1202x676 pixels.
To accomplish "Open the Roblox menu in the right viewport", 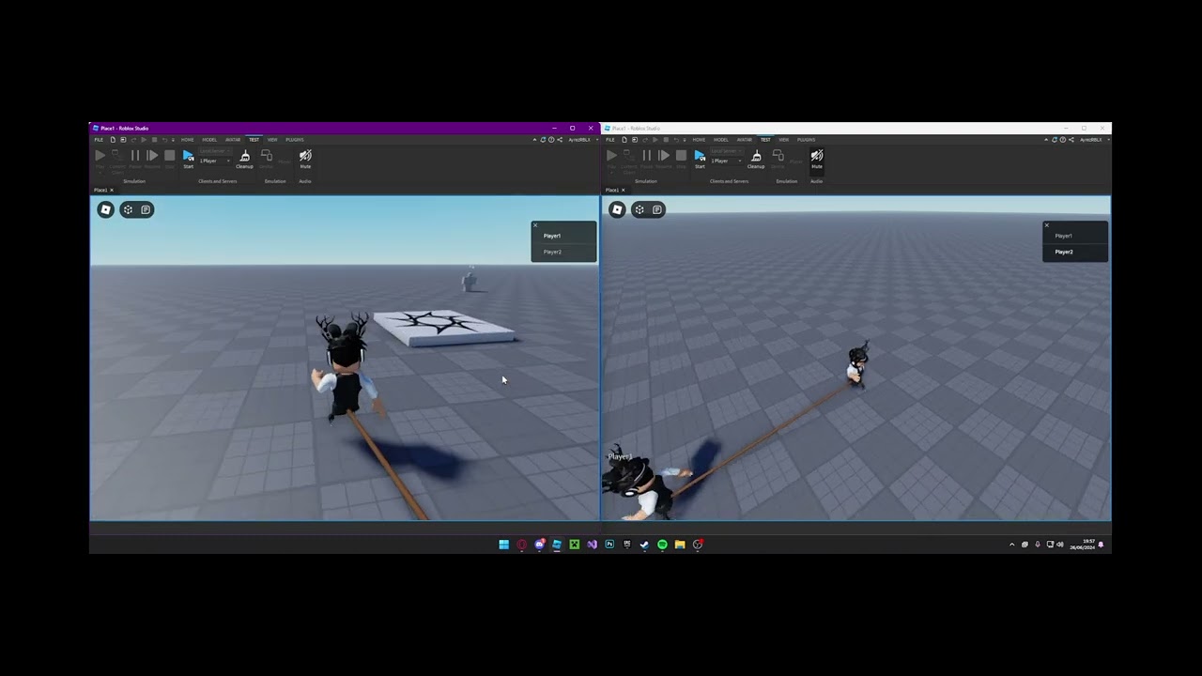I will pos(617,209).
